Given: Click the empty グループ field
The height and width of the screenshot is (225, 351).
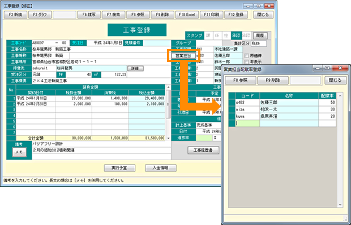Looking at the screenshot, I should (x=209, y=43).
